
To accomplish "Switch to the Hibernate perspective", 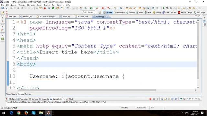I will tap(119, 12).
